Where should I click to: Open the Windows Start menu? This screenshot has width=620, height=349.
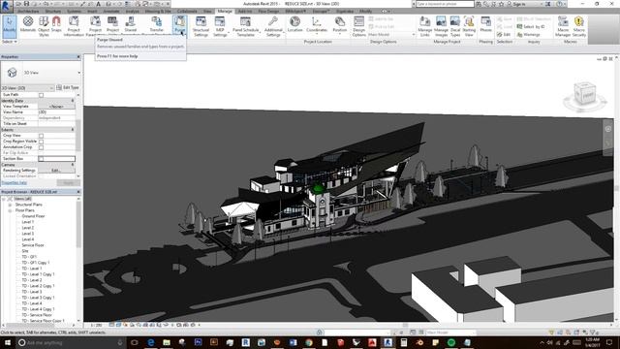tap(7, 342)
